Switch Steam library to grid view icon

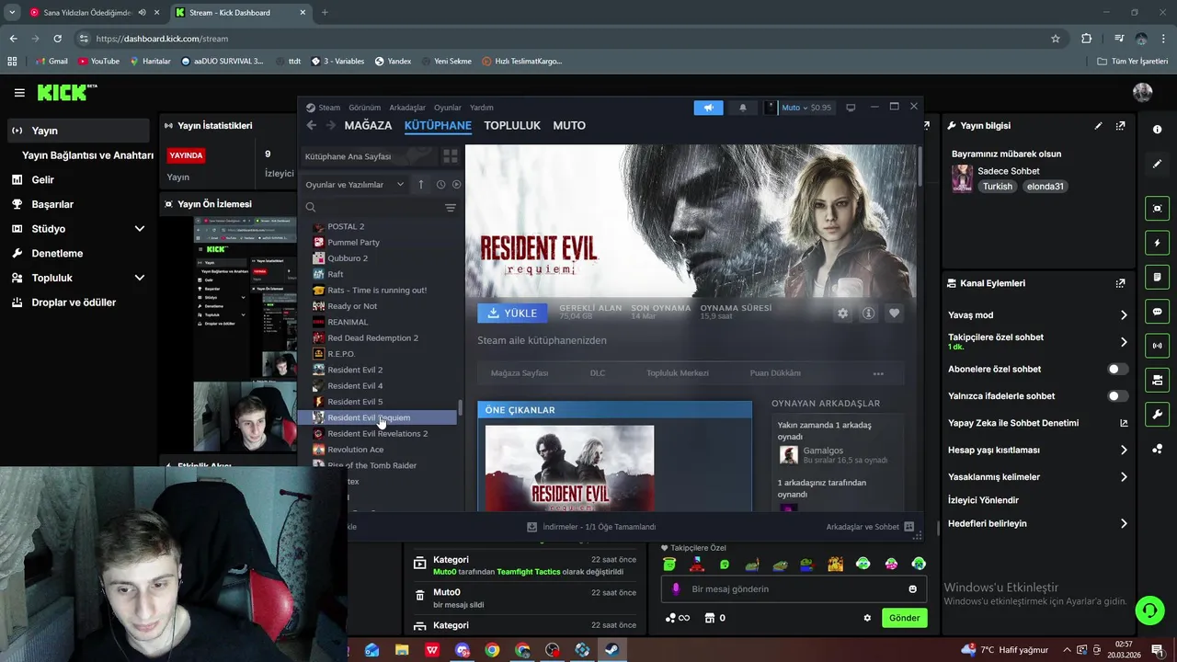(x=451, y=156)
